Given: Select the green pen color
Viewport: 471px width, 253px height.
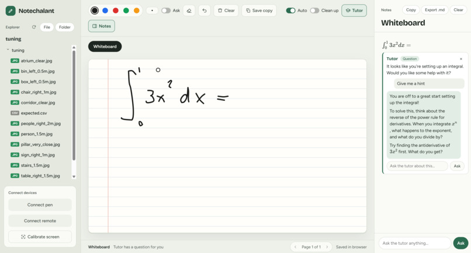Looking at the screenshot, I should point(126,10).
